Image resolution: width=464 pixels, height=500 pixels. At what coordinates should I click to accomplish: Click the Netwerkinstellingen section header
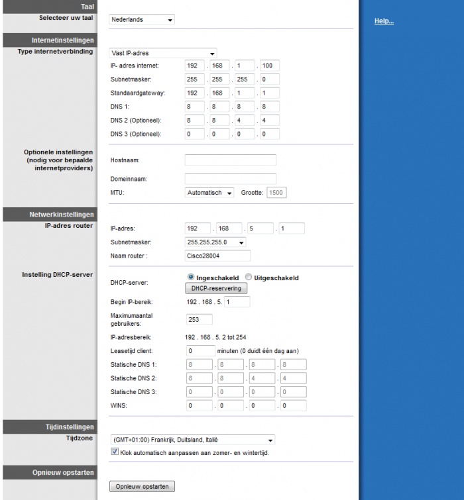[50, 215]
